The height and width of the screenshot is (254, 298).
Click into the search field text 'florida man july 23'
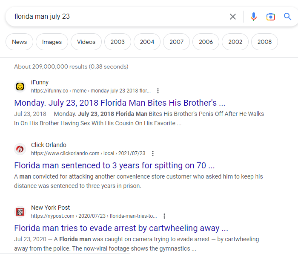pos(42,17)
